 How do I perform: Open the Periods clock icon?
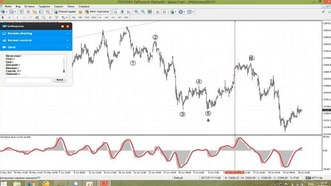[180, 12]
